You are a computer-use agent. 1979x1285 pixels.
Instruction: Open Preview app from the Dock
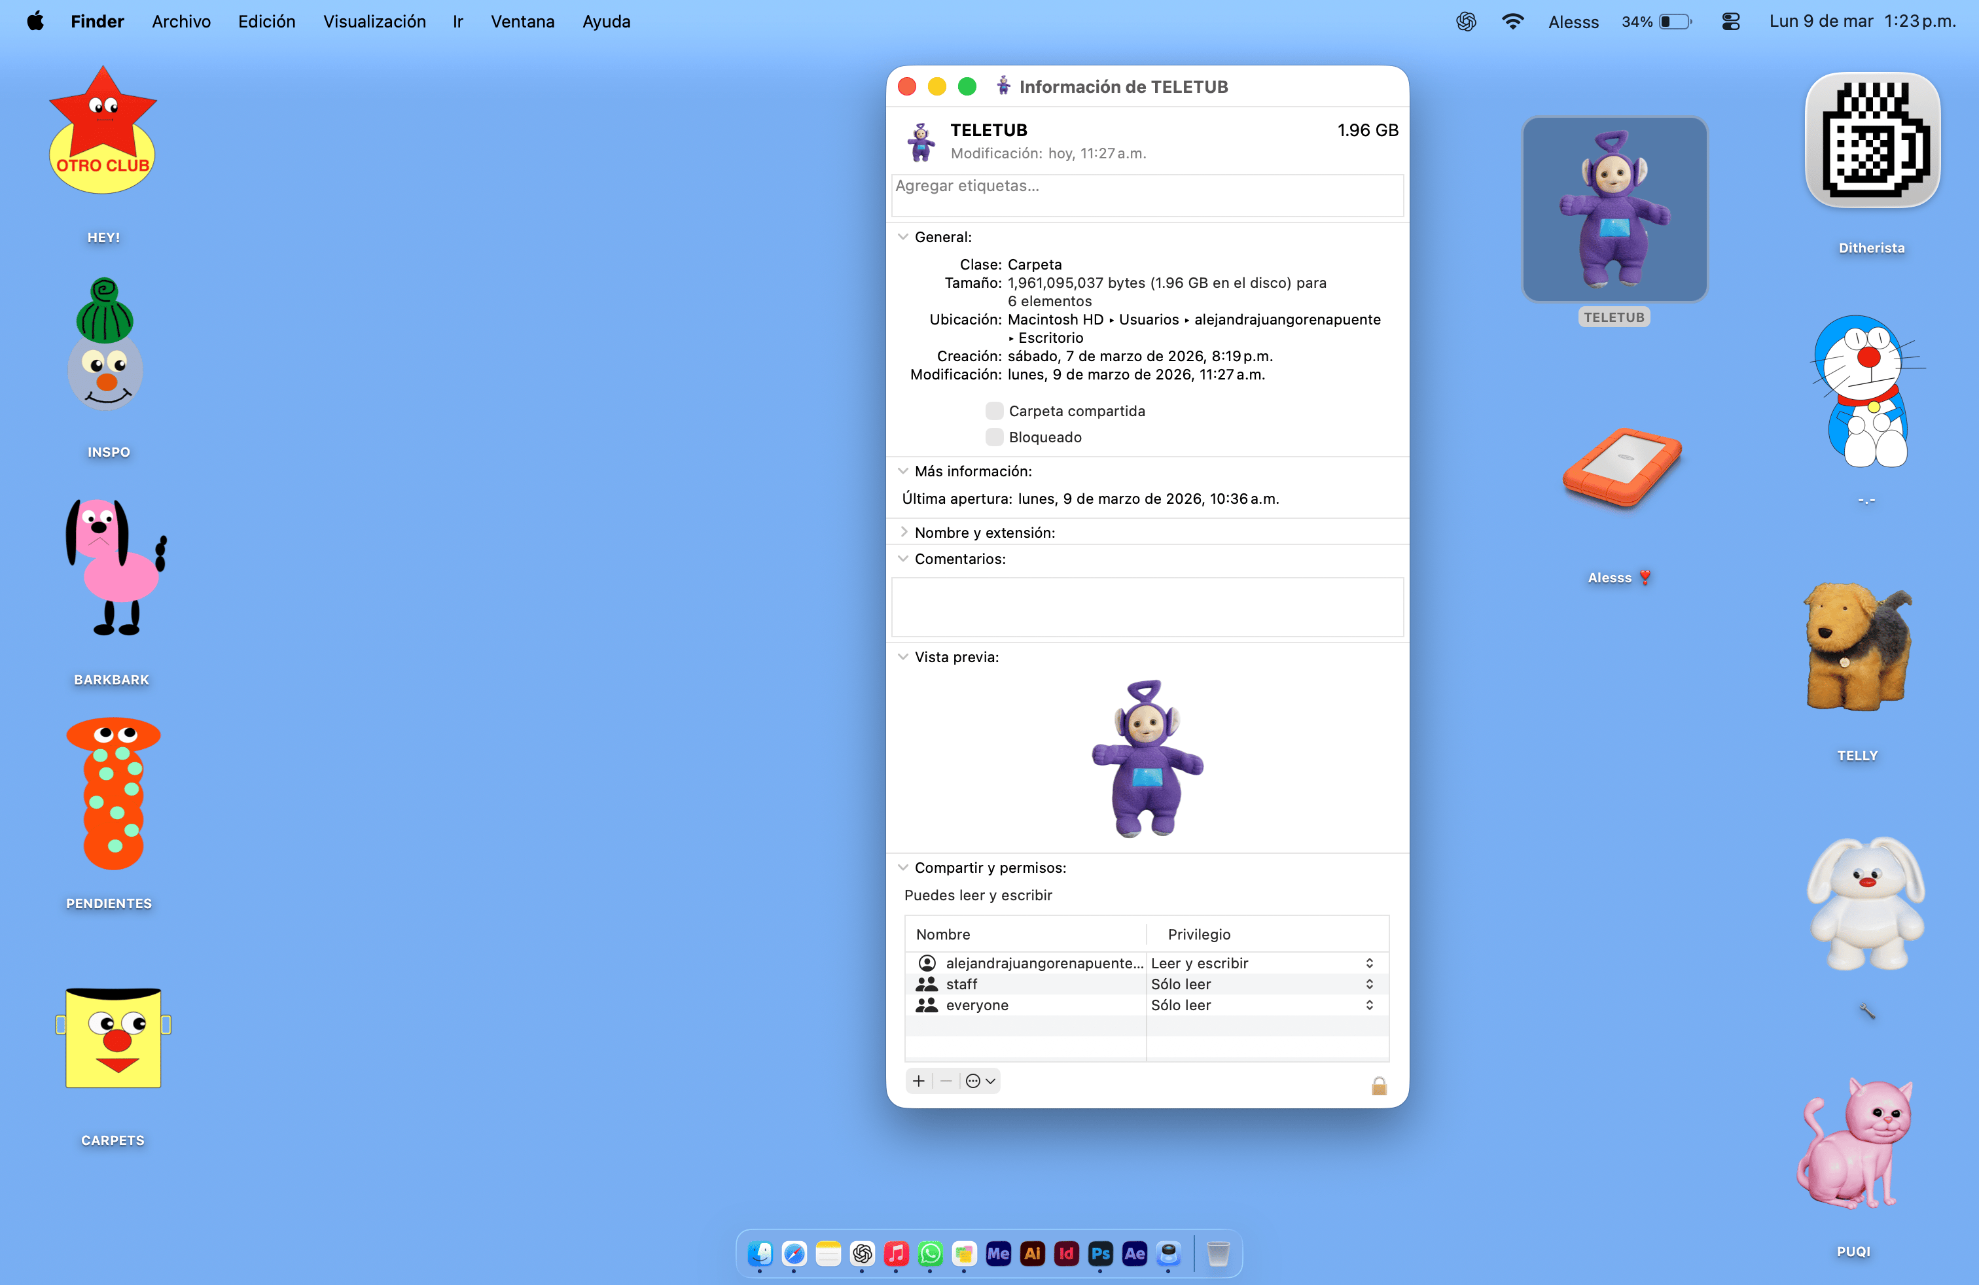[1169, 1254]
